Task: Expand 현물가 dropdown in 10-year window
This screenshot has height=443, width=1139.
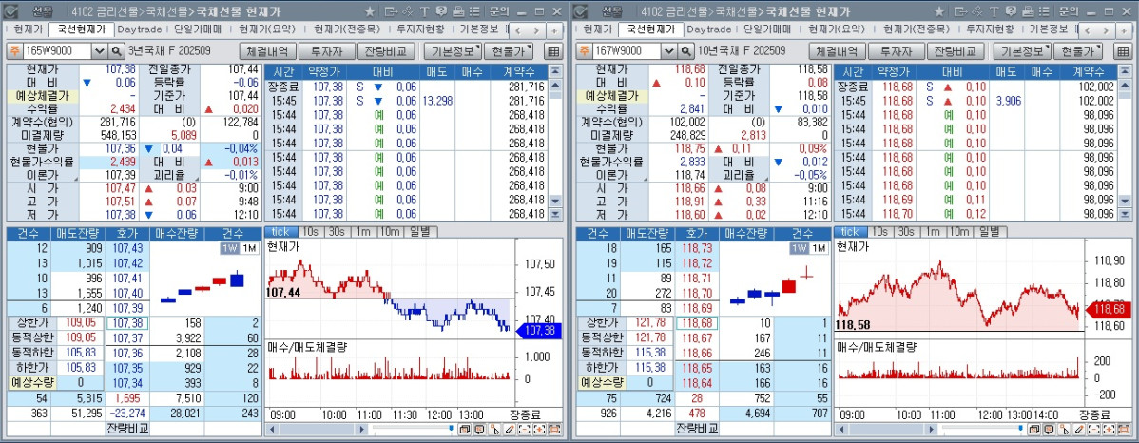Action: 1078,51
